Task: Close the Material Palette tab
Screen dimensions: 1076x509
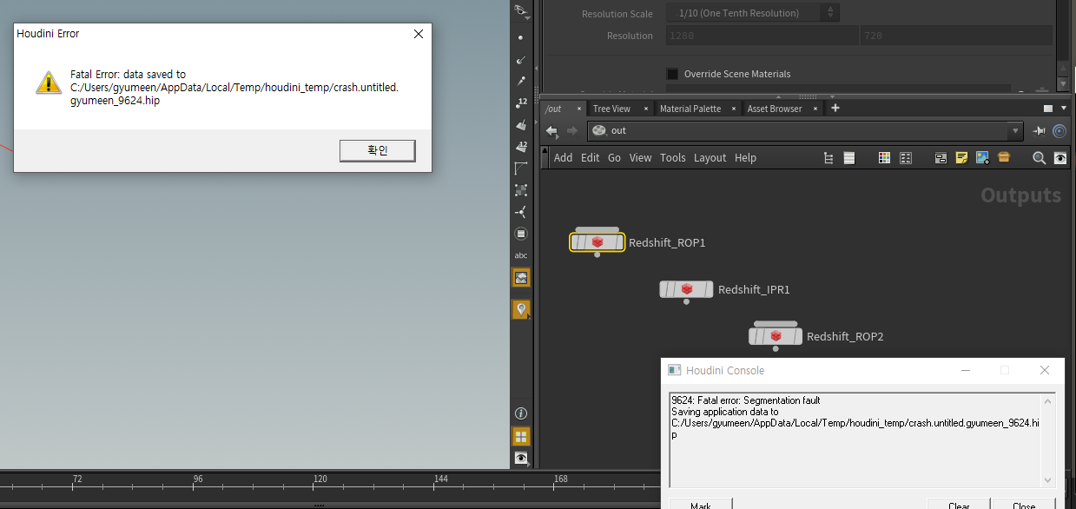Action: click(734, 109)
